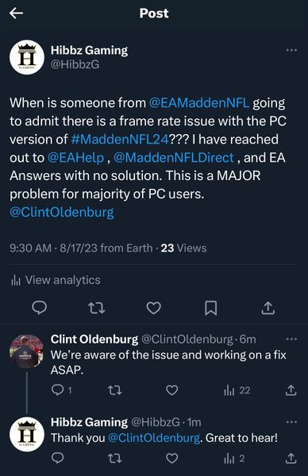Go back using the arrow icon
The width and height of the screenshot is (308, 476).
click(16, 13)
